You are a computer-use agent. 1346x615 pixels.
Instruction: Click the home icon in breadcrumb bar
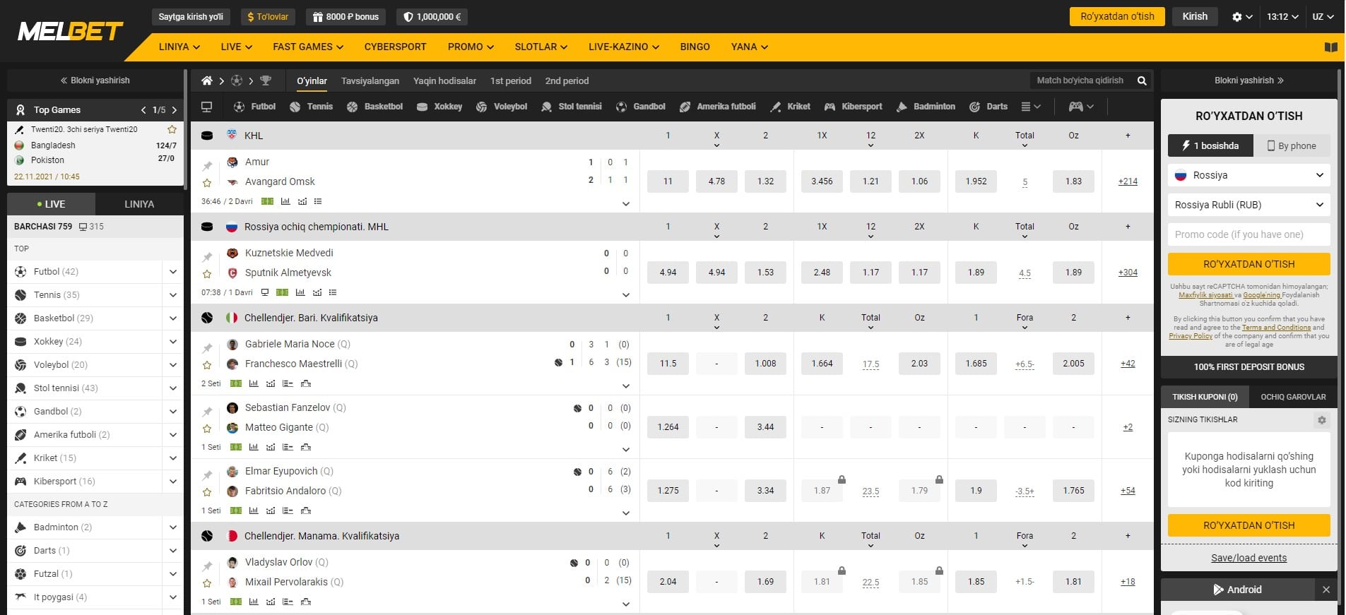pyautogui.click(x=206, y=80)
